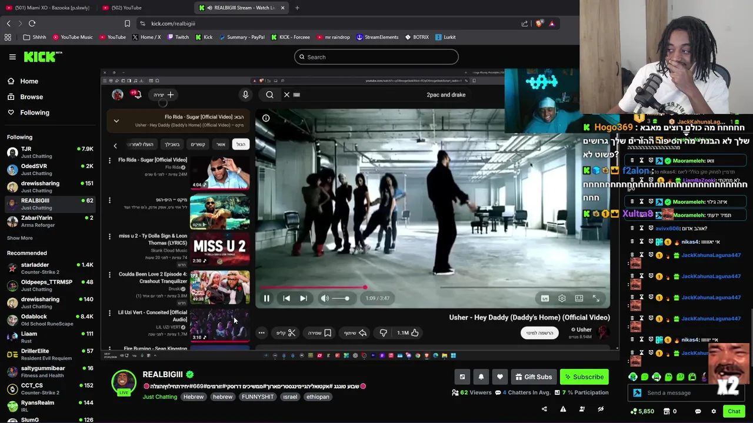Open DrillerElite recommended channel
Viewport: 753px width, 423px height.
point(51,354)
